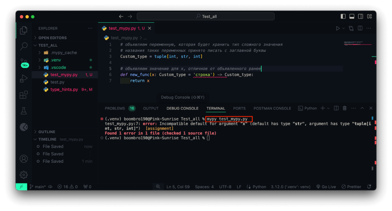Screen dimensions: 392x211
Task: Toggle the bottom panel layout button
Action: coord(352,16)
